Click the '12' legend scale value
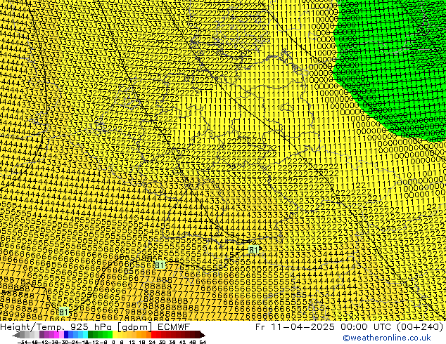This screenshot has height=344, width=446. pos(132,342)
